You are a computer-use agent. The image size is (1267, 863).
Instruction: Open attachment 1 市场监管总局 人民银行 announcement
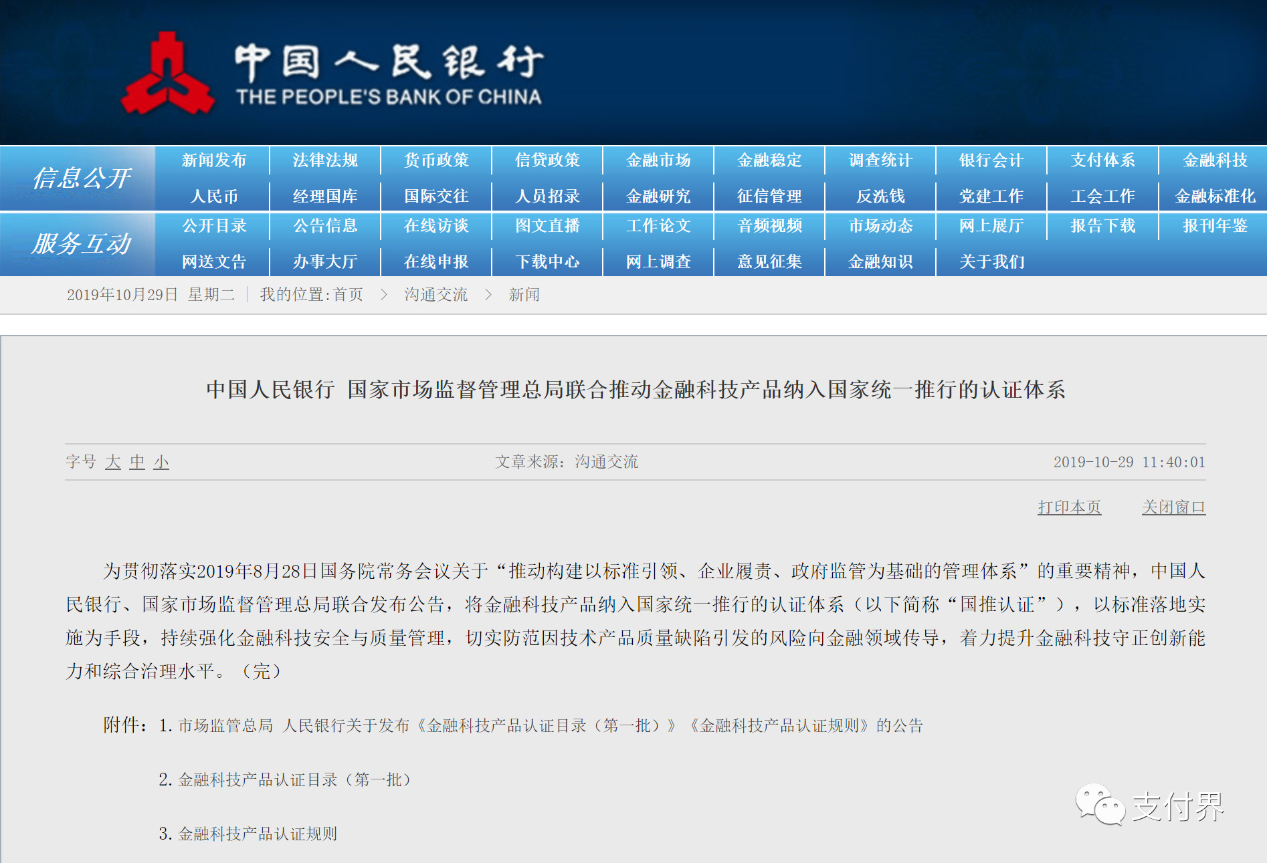point(551,726)
